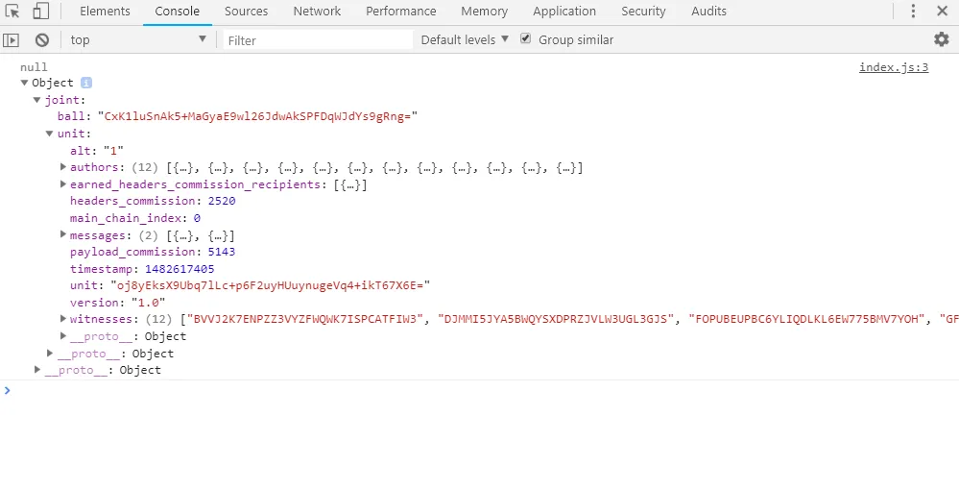Collapse the unit object node

pos(50,134)
